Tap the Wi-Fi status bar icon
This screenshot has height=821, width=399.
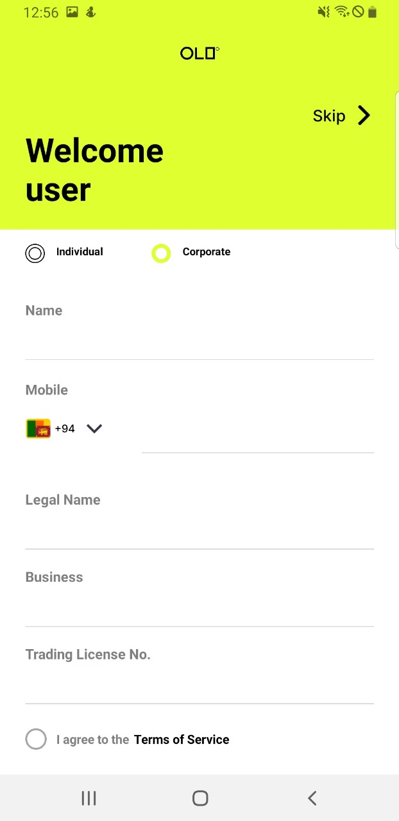[x=342, y=12]
